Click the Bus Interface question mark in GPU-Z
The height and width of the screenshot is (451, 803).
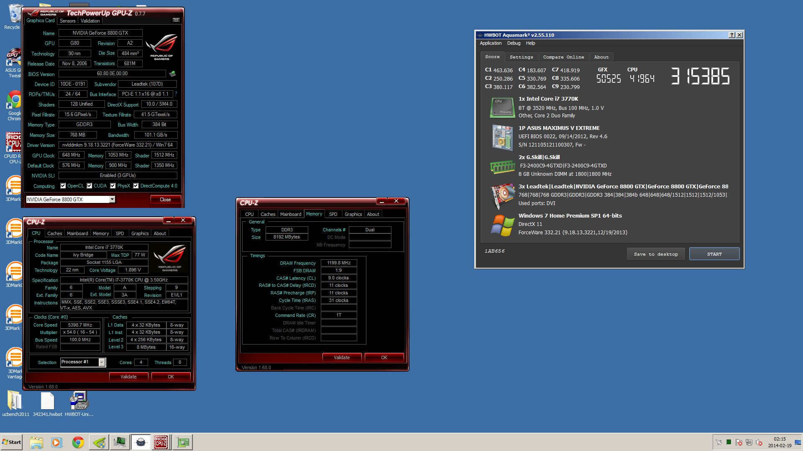click(x=176, y=94)
